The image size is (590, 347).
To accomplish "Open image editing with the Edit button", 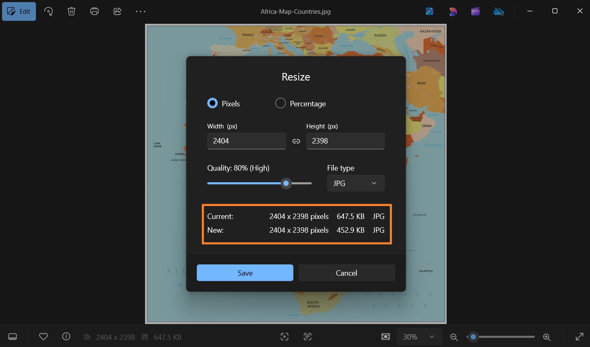I will pyautogui.click(x=19, y=11).
